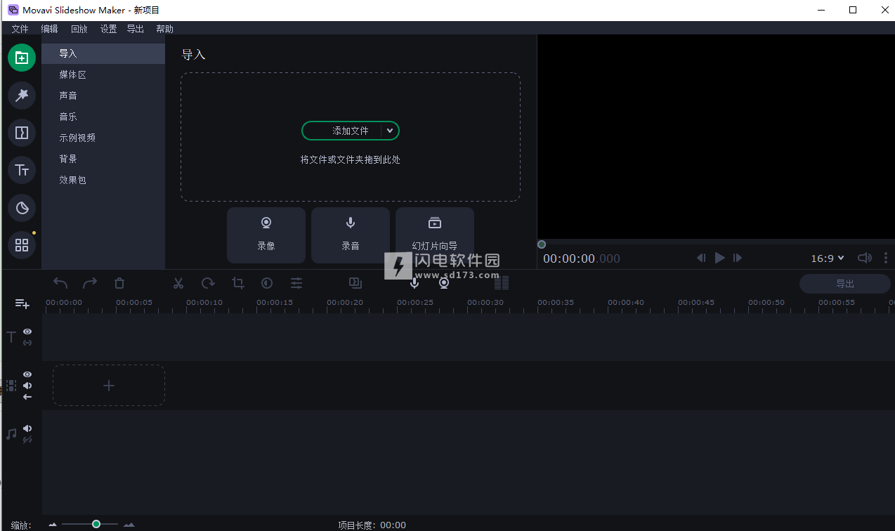
Task: Click the title track T icon
Action: point(11,337)
